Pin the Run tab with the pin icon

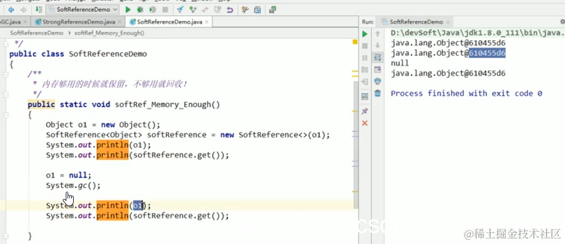coord(365,111)
